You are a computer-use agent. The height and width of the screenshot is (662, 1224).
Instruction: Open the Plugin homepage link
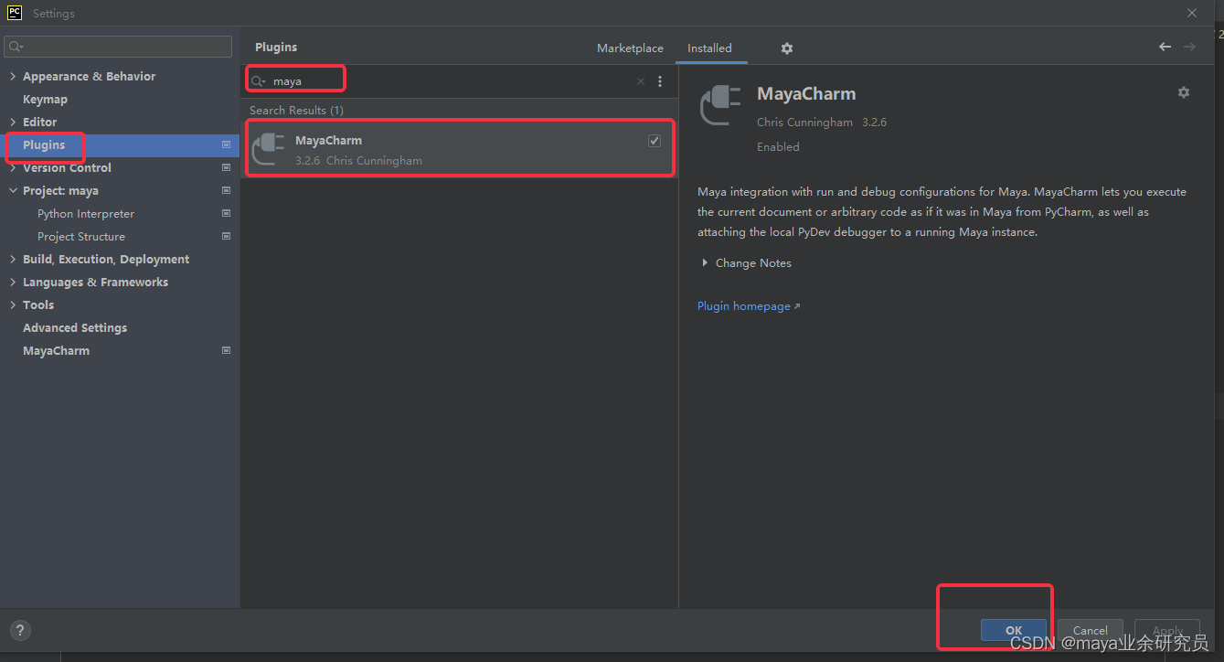(743, 305)
